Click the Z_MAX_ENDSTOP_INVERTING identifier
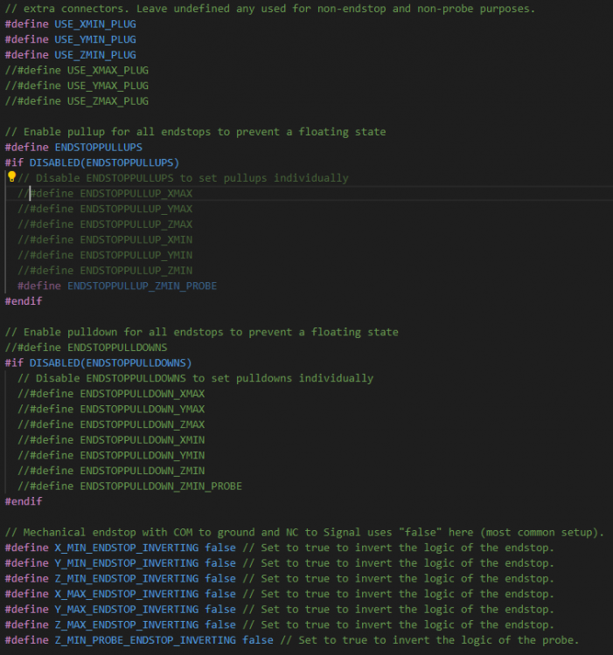Viewport: 613px width, 655px height. click(x=126, y=624)
